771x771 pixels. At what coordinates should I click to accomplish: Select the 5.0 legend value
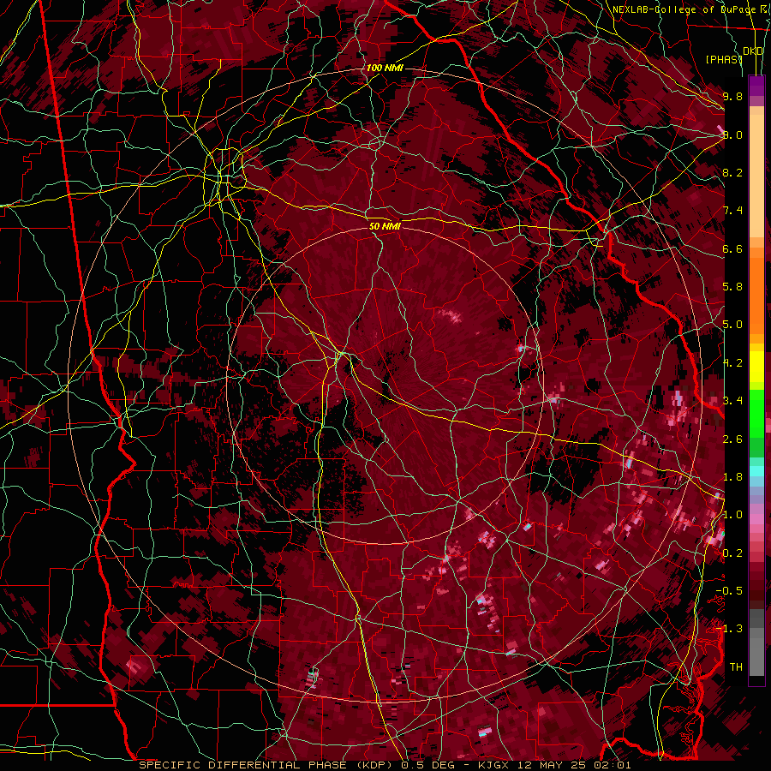[x=732, y=325]
